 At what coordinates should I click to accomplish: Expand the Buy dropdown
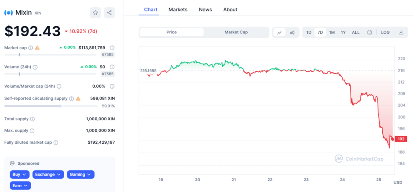20,174
